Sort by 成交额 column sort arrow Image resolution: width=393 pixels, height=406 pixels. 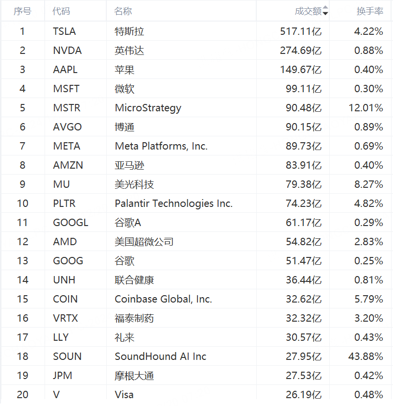pos(326,11)
